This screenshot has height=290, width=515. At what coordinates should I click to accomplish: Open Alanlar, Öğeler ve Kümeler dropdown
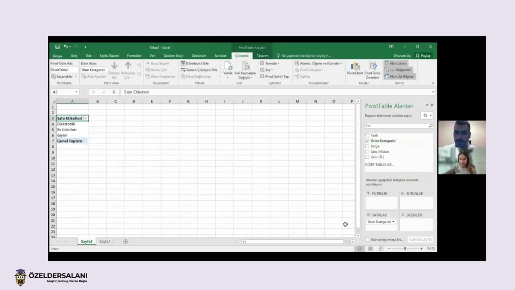(318, 63)
